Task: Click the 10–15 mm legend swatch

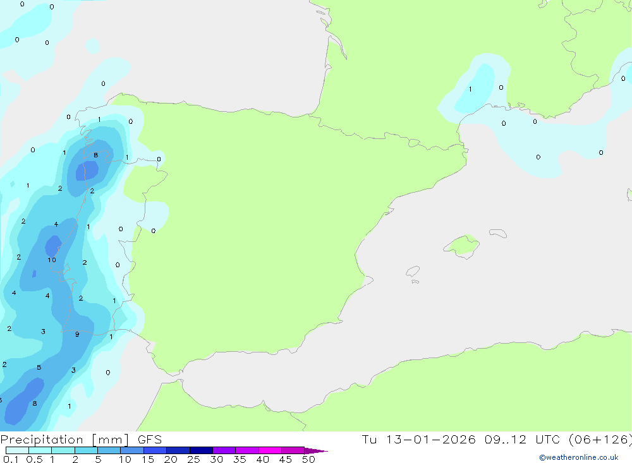Action: [132, 450]
